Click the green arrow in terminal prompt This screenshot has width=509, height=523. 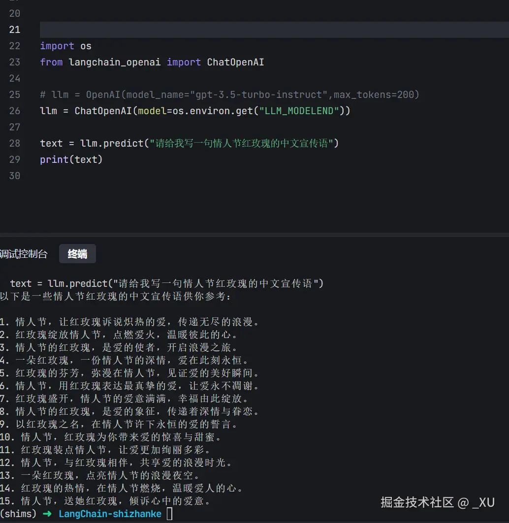[x=47, y=513]
